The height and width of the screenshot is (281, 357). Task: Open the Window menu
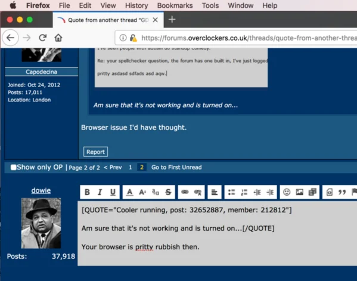click(240, 5)
